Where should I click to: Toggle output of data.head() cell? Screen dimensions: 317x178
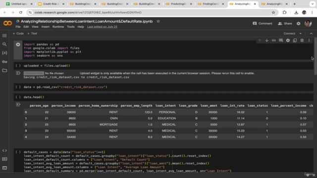coord(18,104)
